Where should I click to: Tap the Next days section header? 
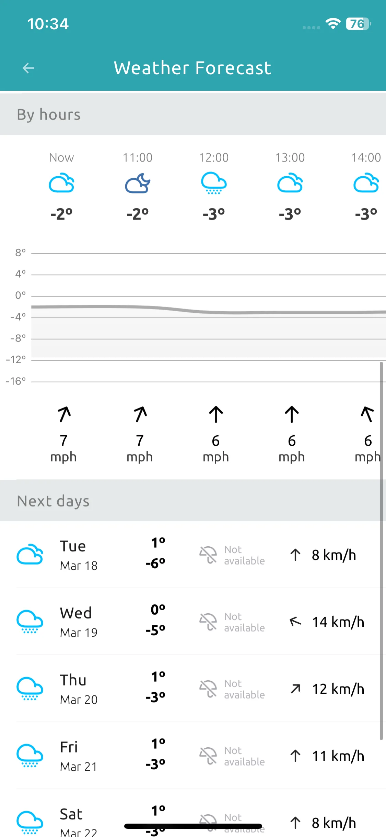click(x=193, y=501)
